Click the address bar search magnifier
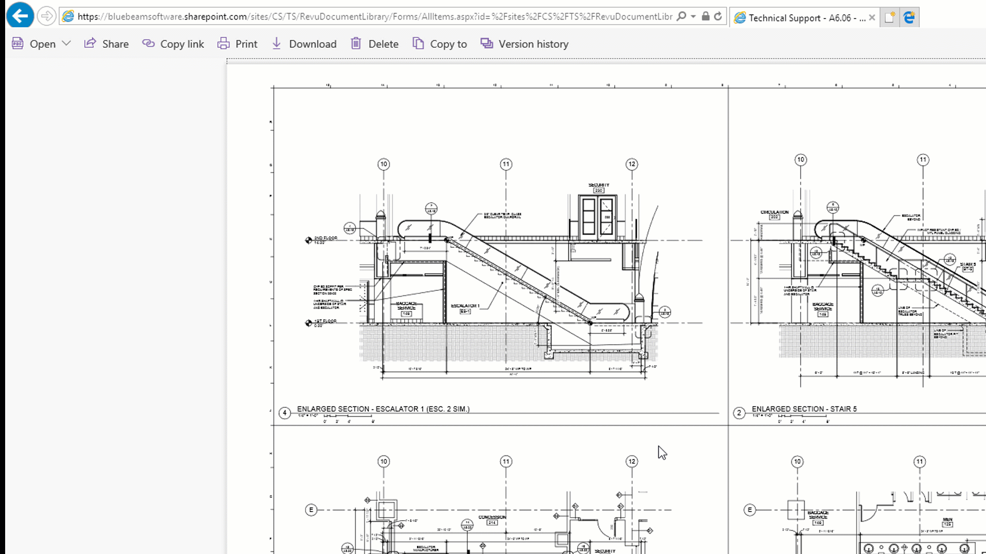The image size is (986, 554). pos(681,16)
